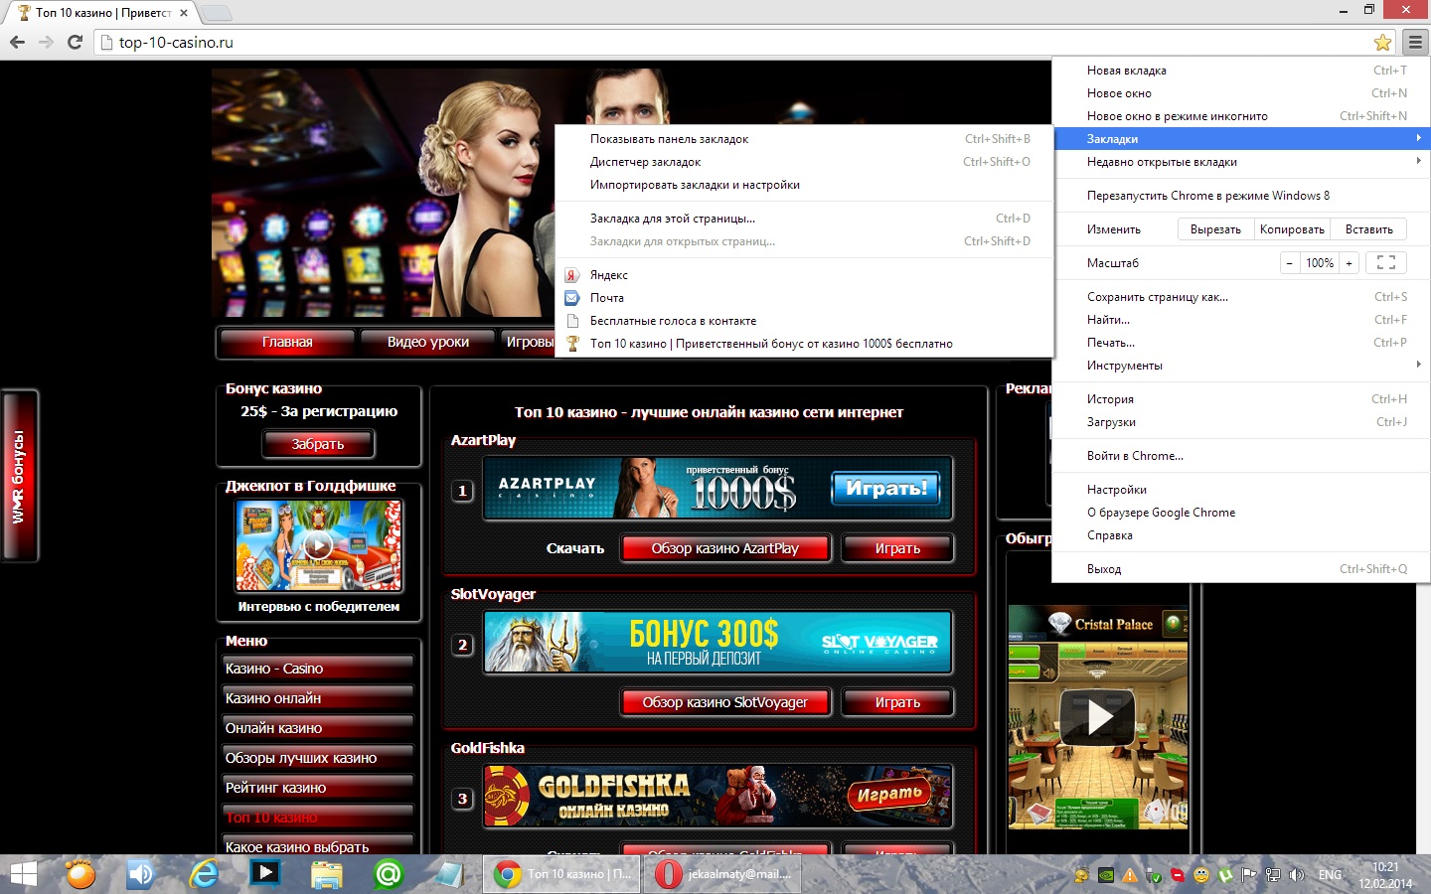The width and height of the screenshot is (1431, 894).
Task: Select О браузере Google Chrome
Action: pyautogui.click(x=1241, y=513)
